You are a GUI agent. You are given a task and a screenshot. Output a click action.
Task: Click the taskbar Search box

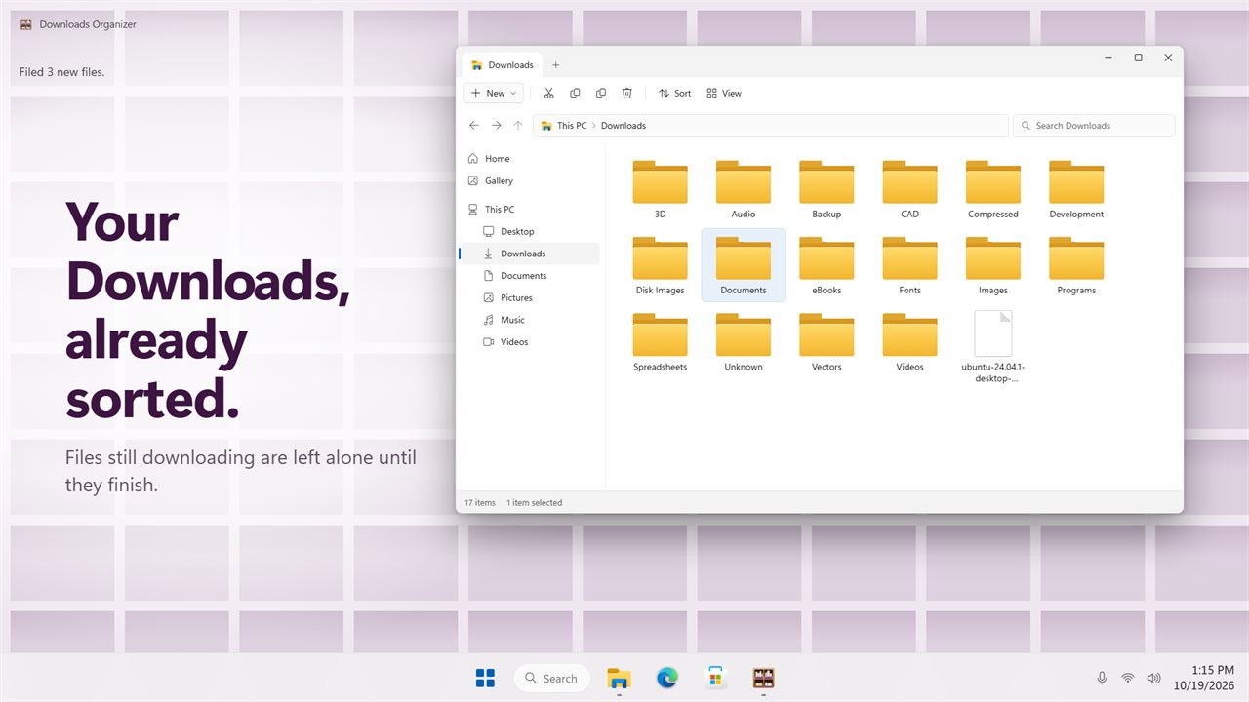click(x=551, y=678)
